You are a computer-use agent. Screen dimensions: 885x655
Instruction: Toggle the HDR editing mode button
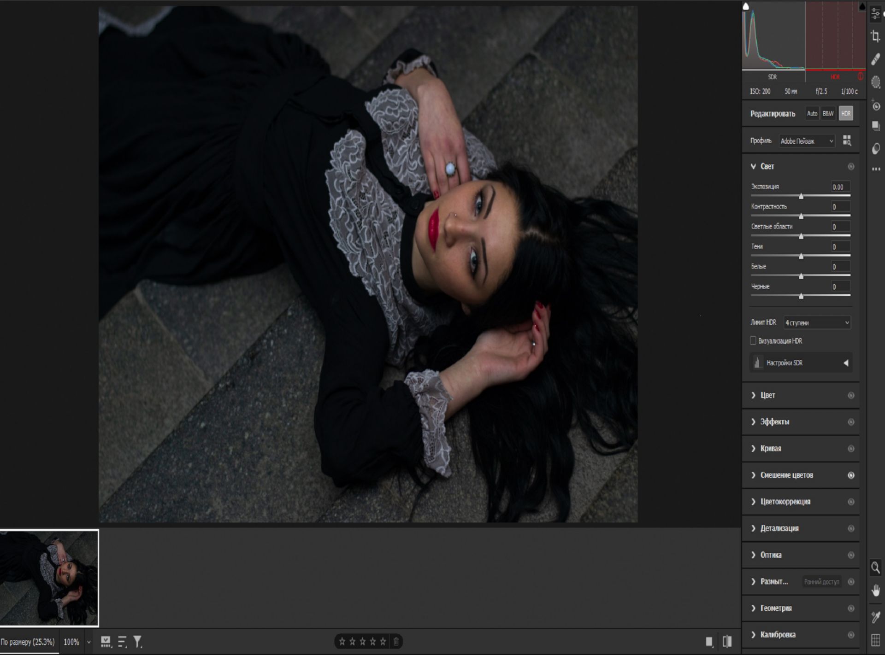tap(845, 113)
